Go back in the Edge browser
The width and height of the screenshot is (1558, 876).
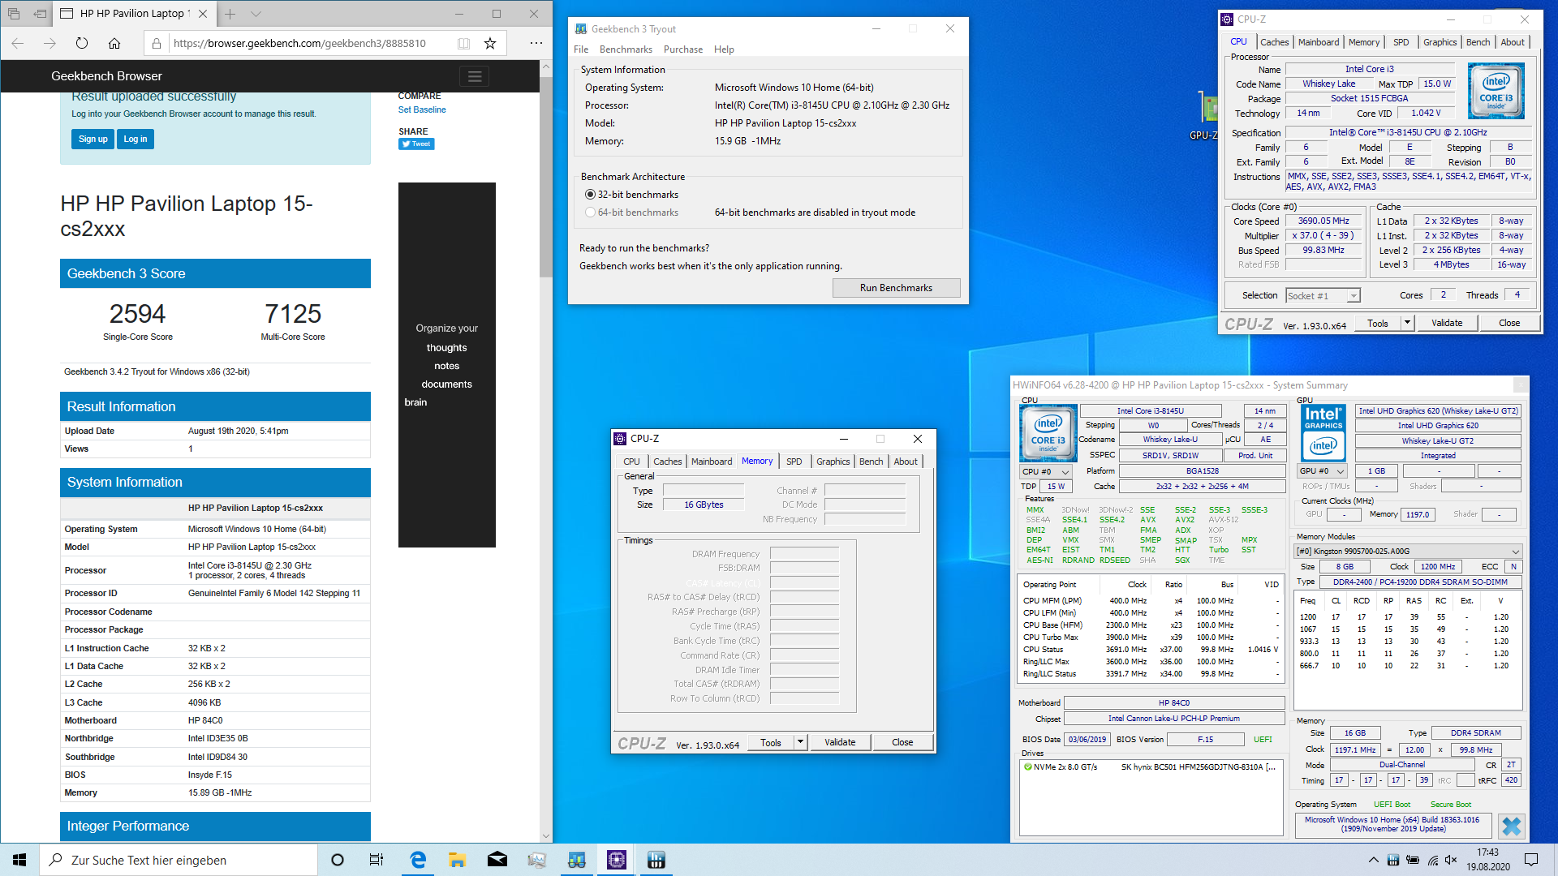(x=18, y=43)
